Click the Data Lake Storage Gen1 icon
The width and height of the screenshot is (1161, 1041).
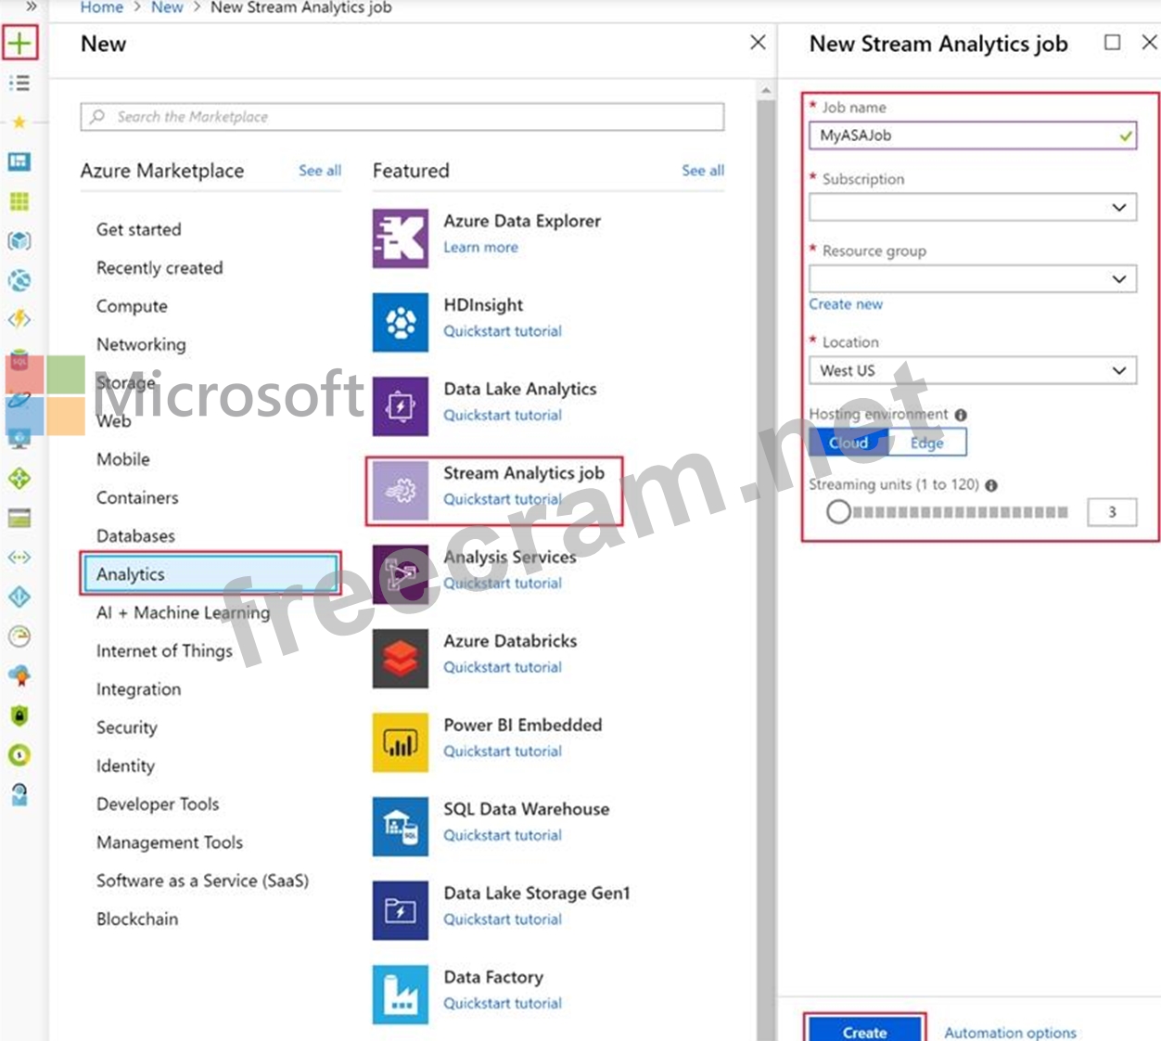pyautogui.click(x=401, y=911)
